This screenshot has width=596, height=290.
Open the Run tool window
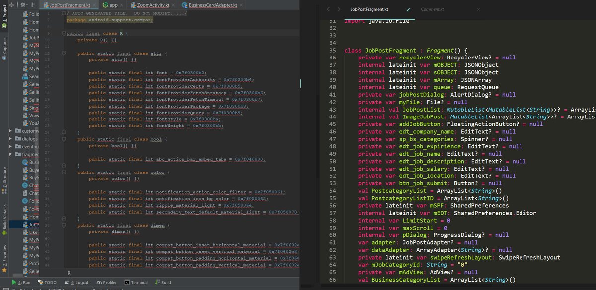20,282
